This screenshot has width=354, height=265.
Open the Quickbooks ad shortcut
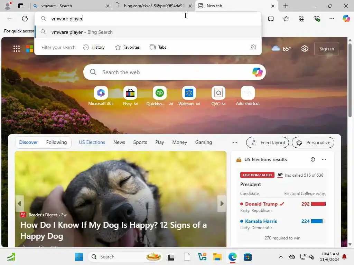[160, 96]
